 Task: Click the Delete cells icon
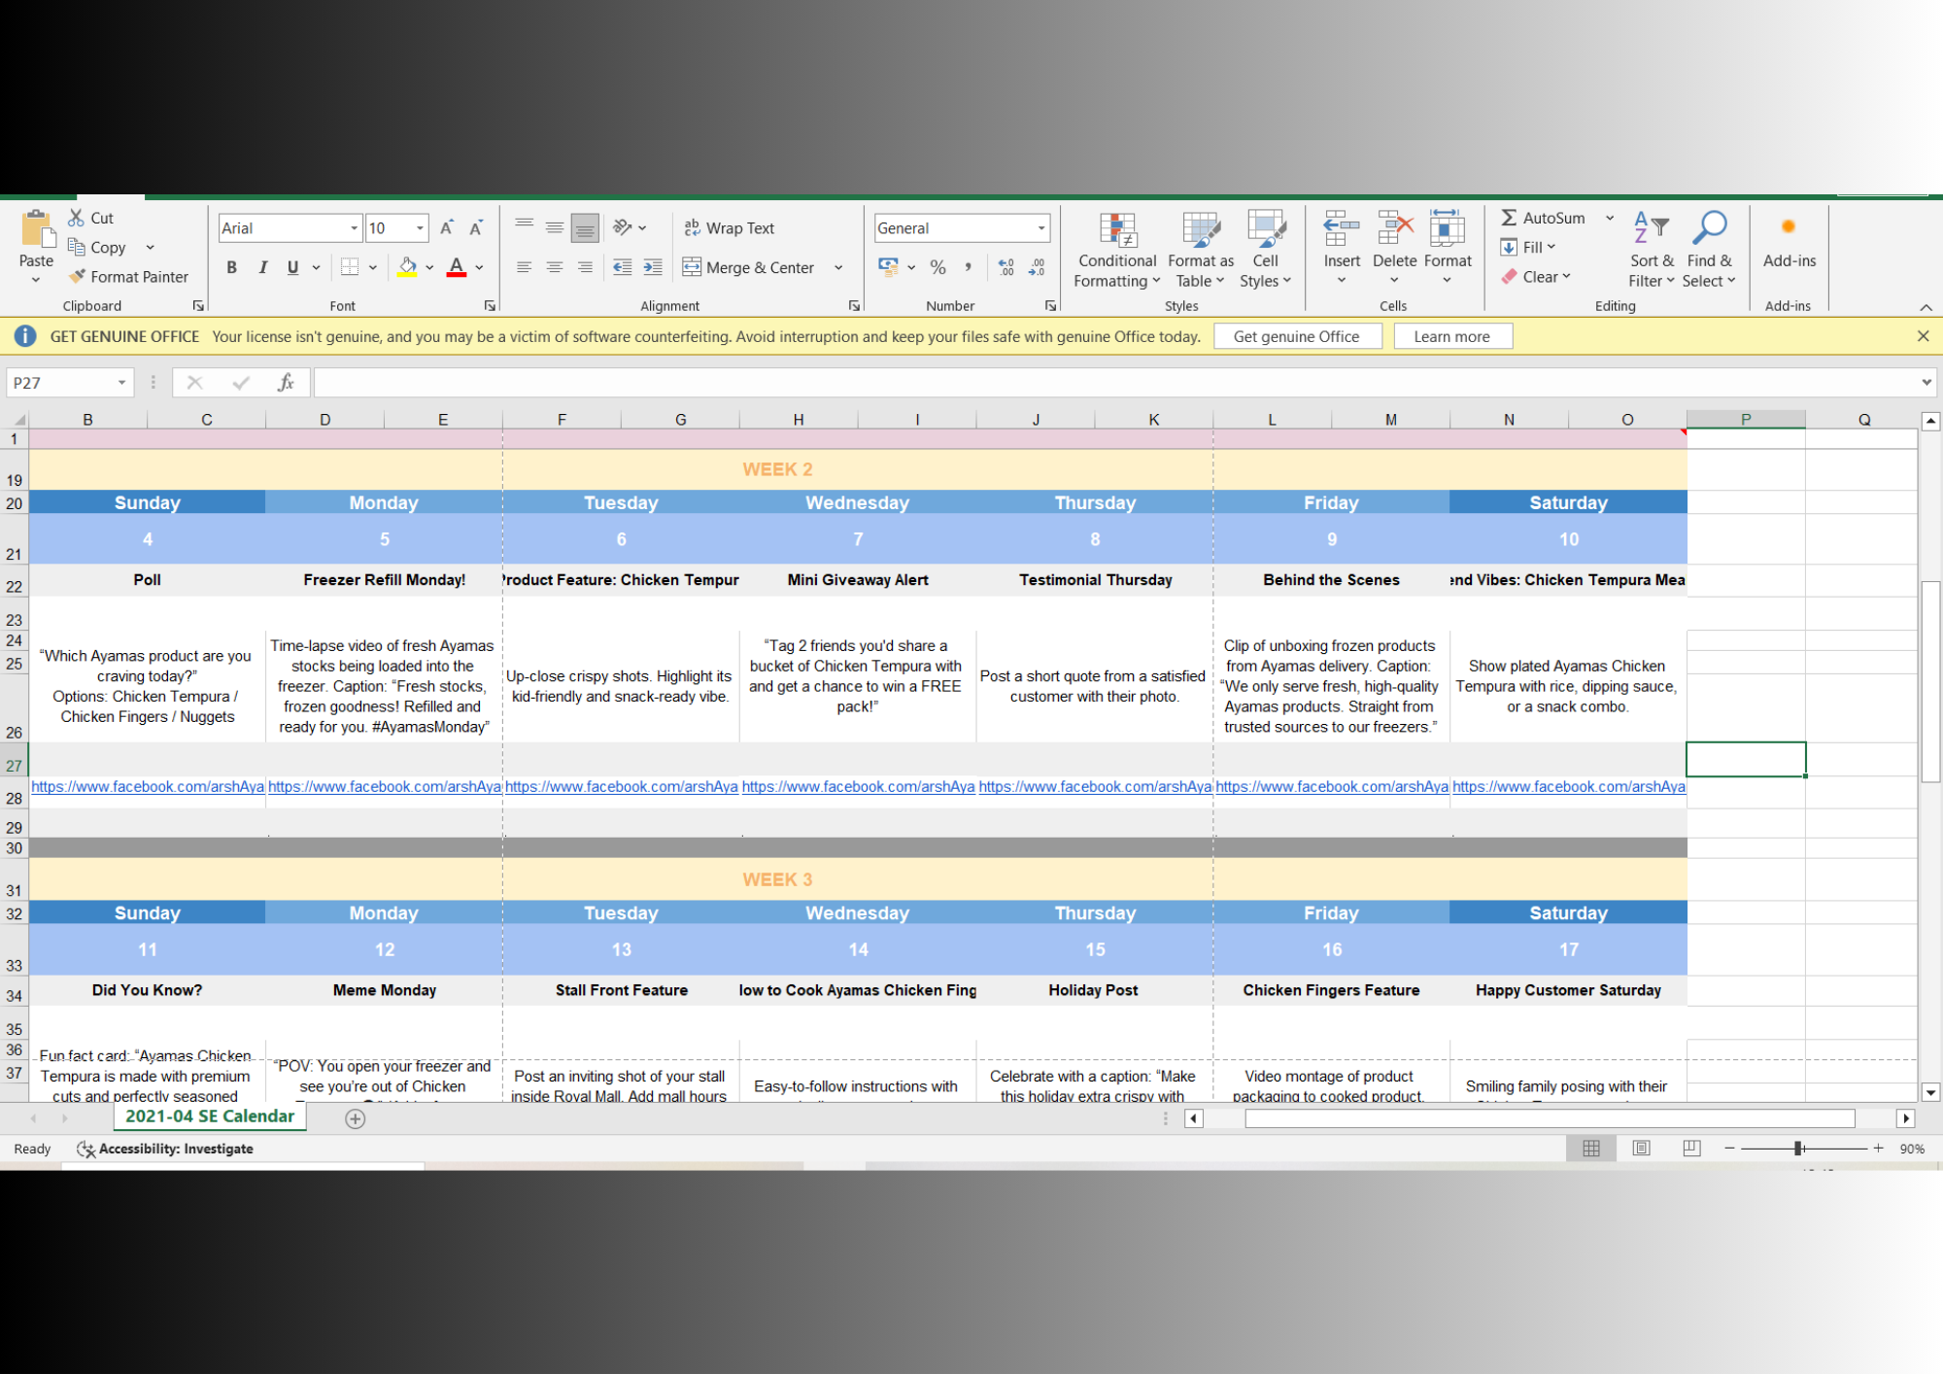coord(1395,229)
